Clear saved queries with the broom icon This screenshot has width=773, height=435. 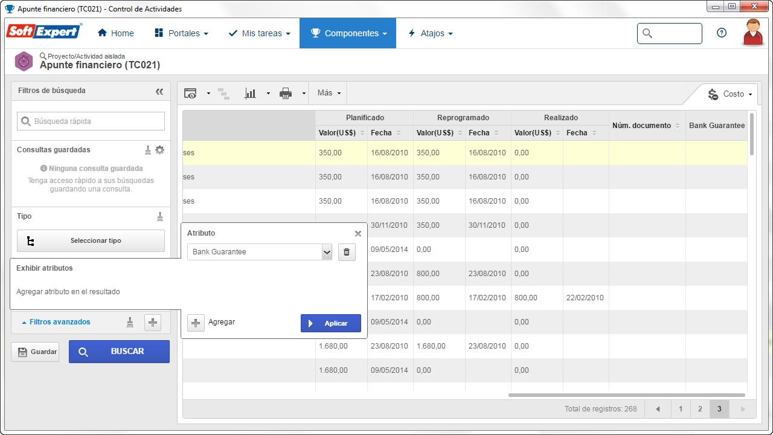click(x=148, y=150)
